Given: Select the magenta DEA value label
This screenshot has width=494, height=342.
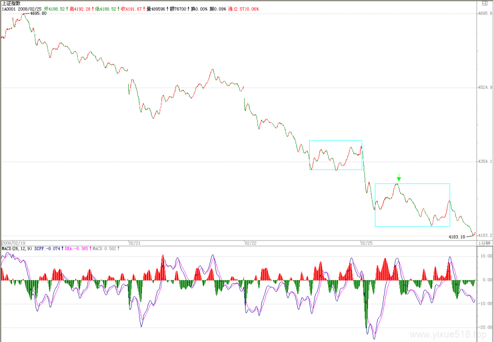Looking at the screenshot, I should pos(78,249).
